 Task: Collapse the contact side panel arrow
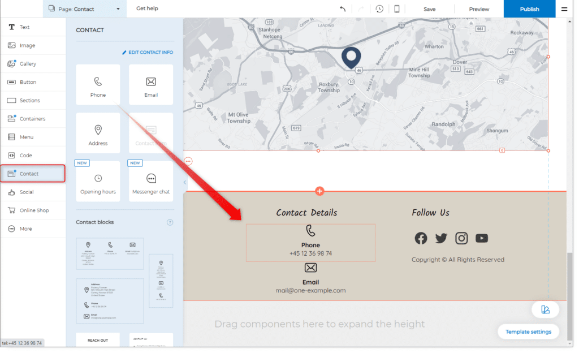(185, 182)
